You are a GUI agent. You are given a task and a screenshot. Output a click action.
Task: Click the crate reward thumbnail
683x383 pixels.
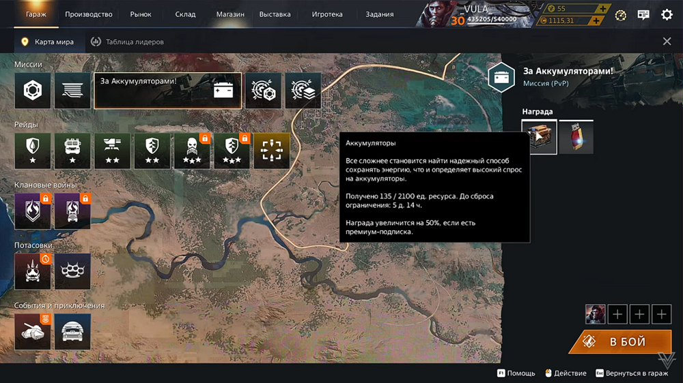click(539, 137)
